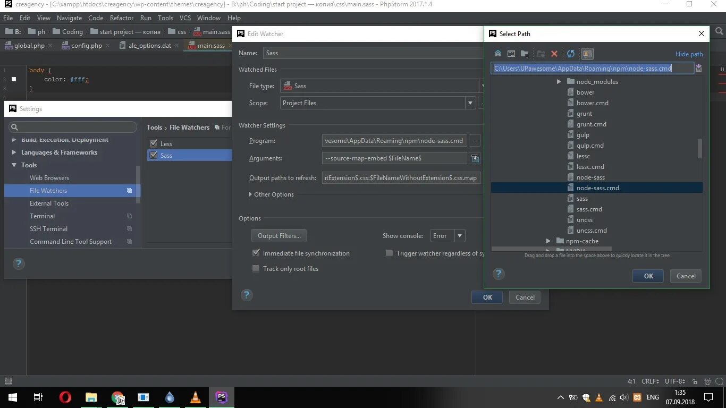Click the Settings search field
The width and height of the screenshot is (726, 408).
73,127
